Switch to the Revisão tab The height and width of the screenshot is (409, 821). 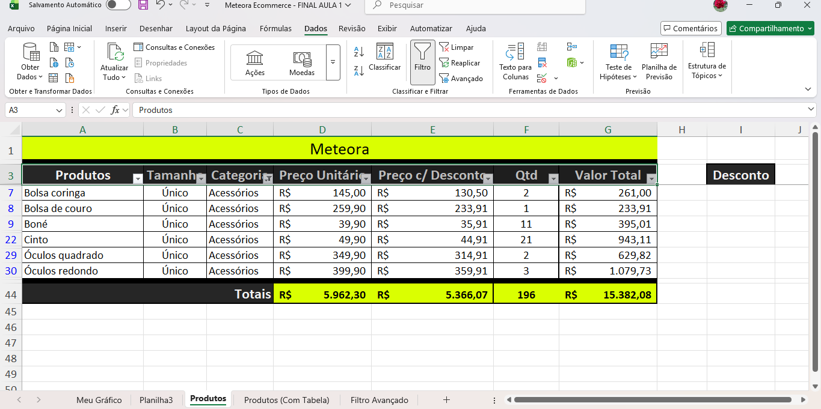point(352,28)
